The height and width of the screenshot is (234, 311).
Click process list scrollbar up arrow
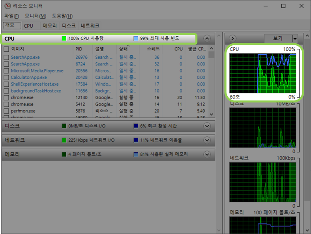pos(212,48)
